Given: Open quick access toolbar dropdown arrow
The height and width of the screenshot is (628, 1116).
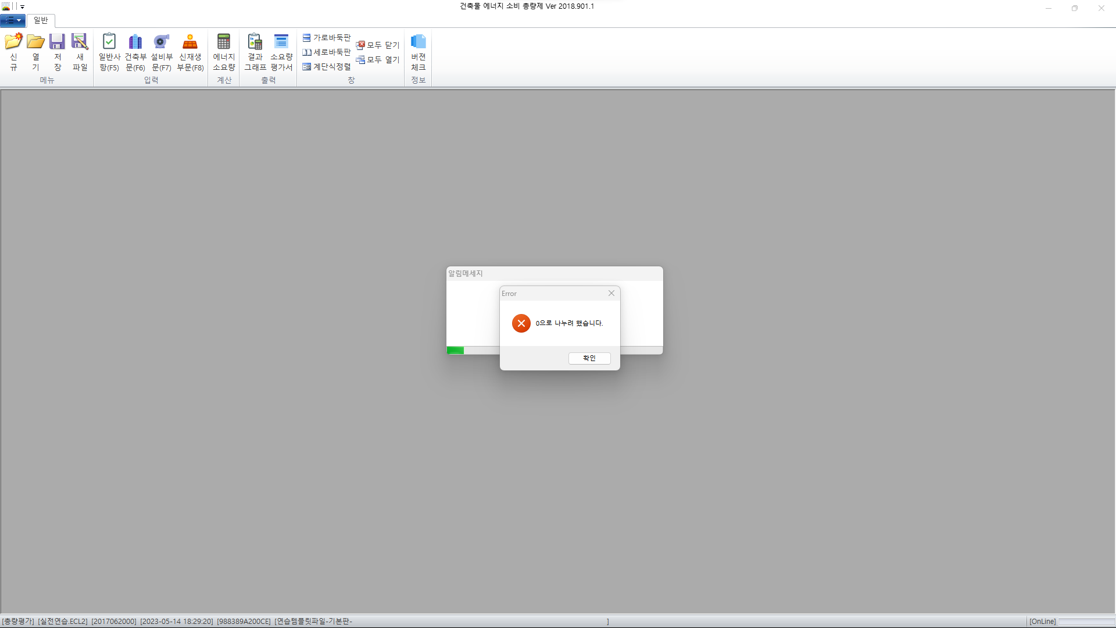Looking at the screenshot, I should click(23, 7).
